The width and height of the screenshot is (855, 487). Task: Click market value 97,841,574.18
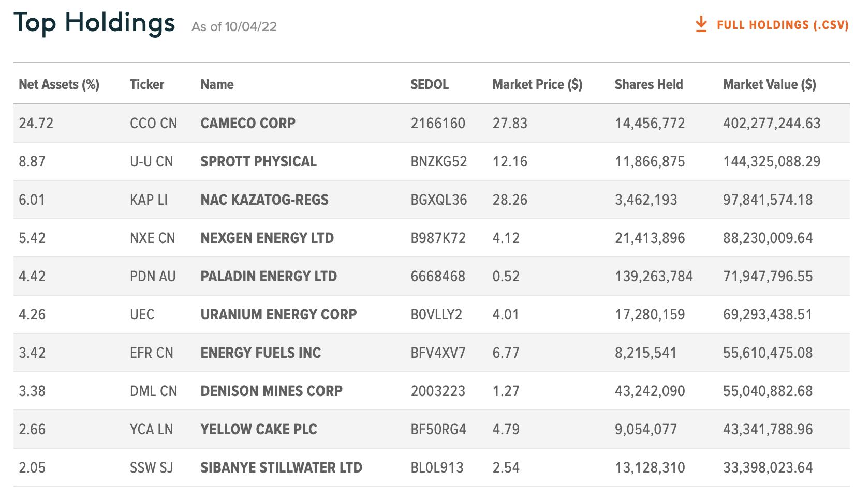tap(768, 200)
